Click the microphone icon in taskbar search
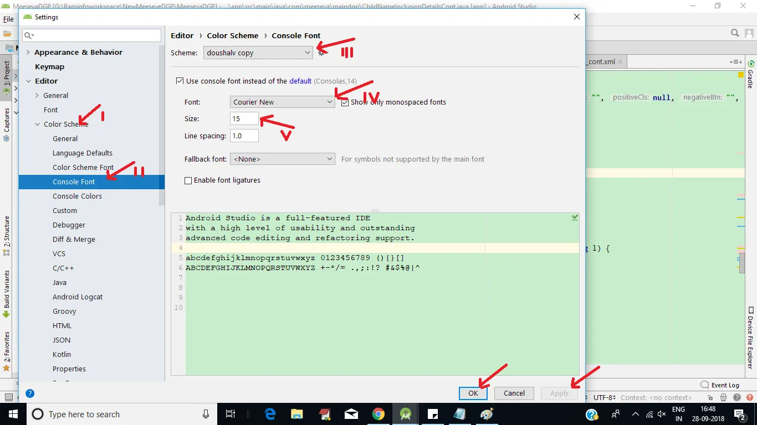This screenshot has width=757, height=425. (206, 414)
